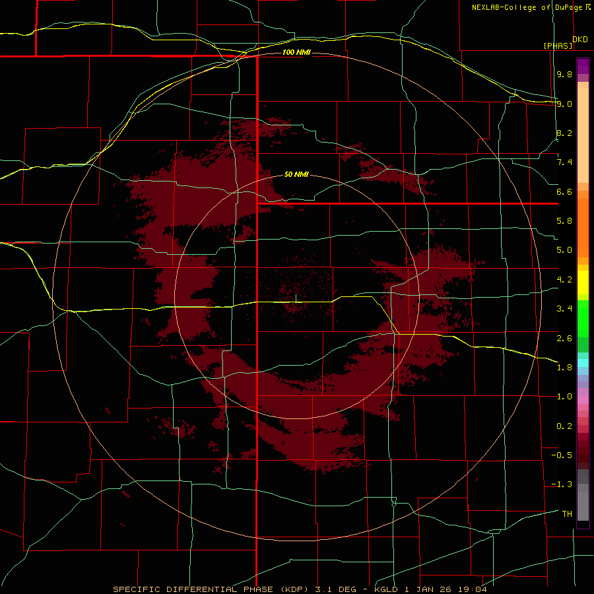Select the 4.2 value on the scale
The width and height of the screenshot is (594, 594).
[x=564, y=280]
